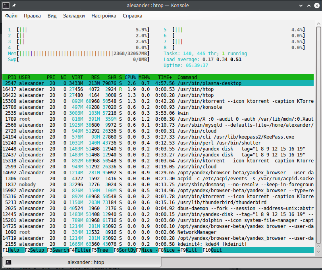Open the Вид menu
The width and height of the screenshot is (322, 270).
coord(52,16)
